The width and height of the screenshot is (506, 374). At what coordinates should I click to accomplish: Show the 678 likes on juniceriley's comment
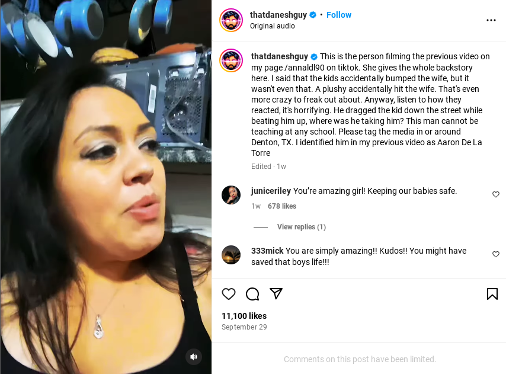click(281, 206)
